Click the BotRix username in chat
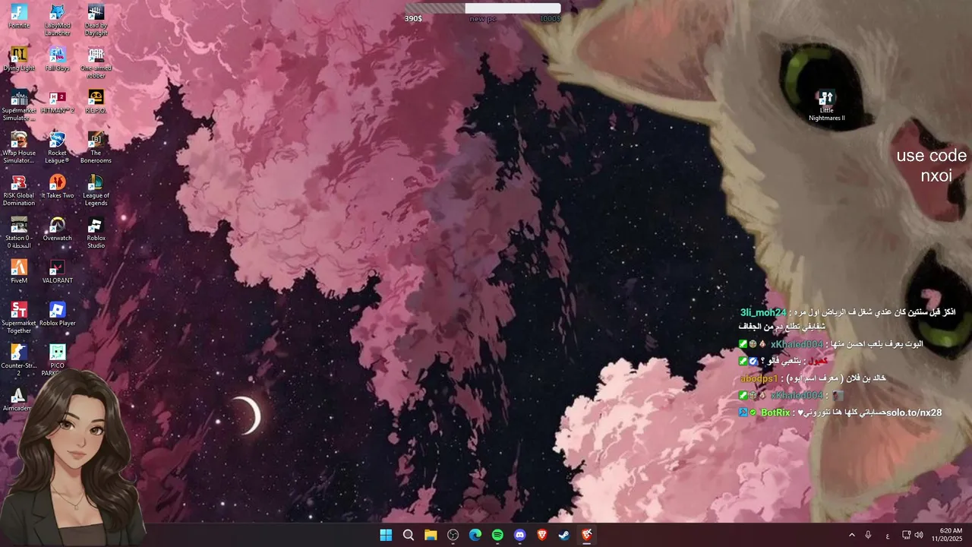This screenshot has width=972, height=547. click(775, 413)
